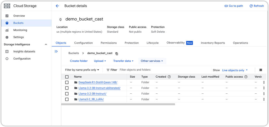Open more actions for DeepSeek-R1-Distill-Qwen-14B row
This screenshot has width=269, height=127.
[264, 82]
